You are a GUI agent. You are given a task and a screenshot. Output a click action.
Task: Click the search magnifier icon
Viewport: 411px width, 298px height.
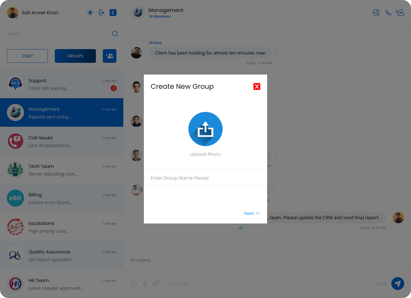click(115, 34)
